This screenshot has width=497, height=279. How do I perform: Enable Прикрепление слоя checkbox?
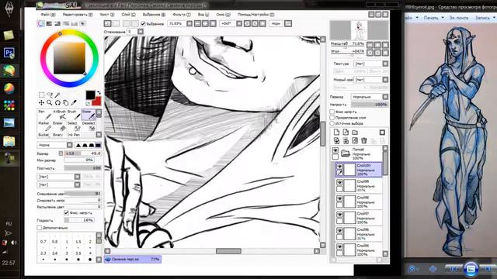[x=332, y=118]
